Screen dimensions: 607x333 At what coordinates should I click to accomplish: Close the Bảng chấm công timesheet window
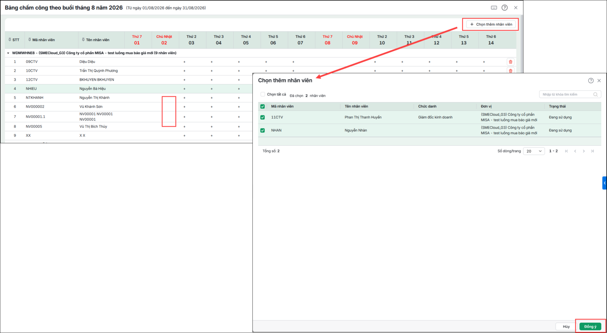pos(516,8)
